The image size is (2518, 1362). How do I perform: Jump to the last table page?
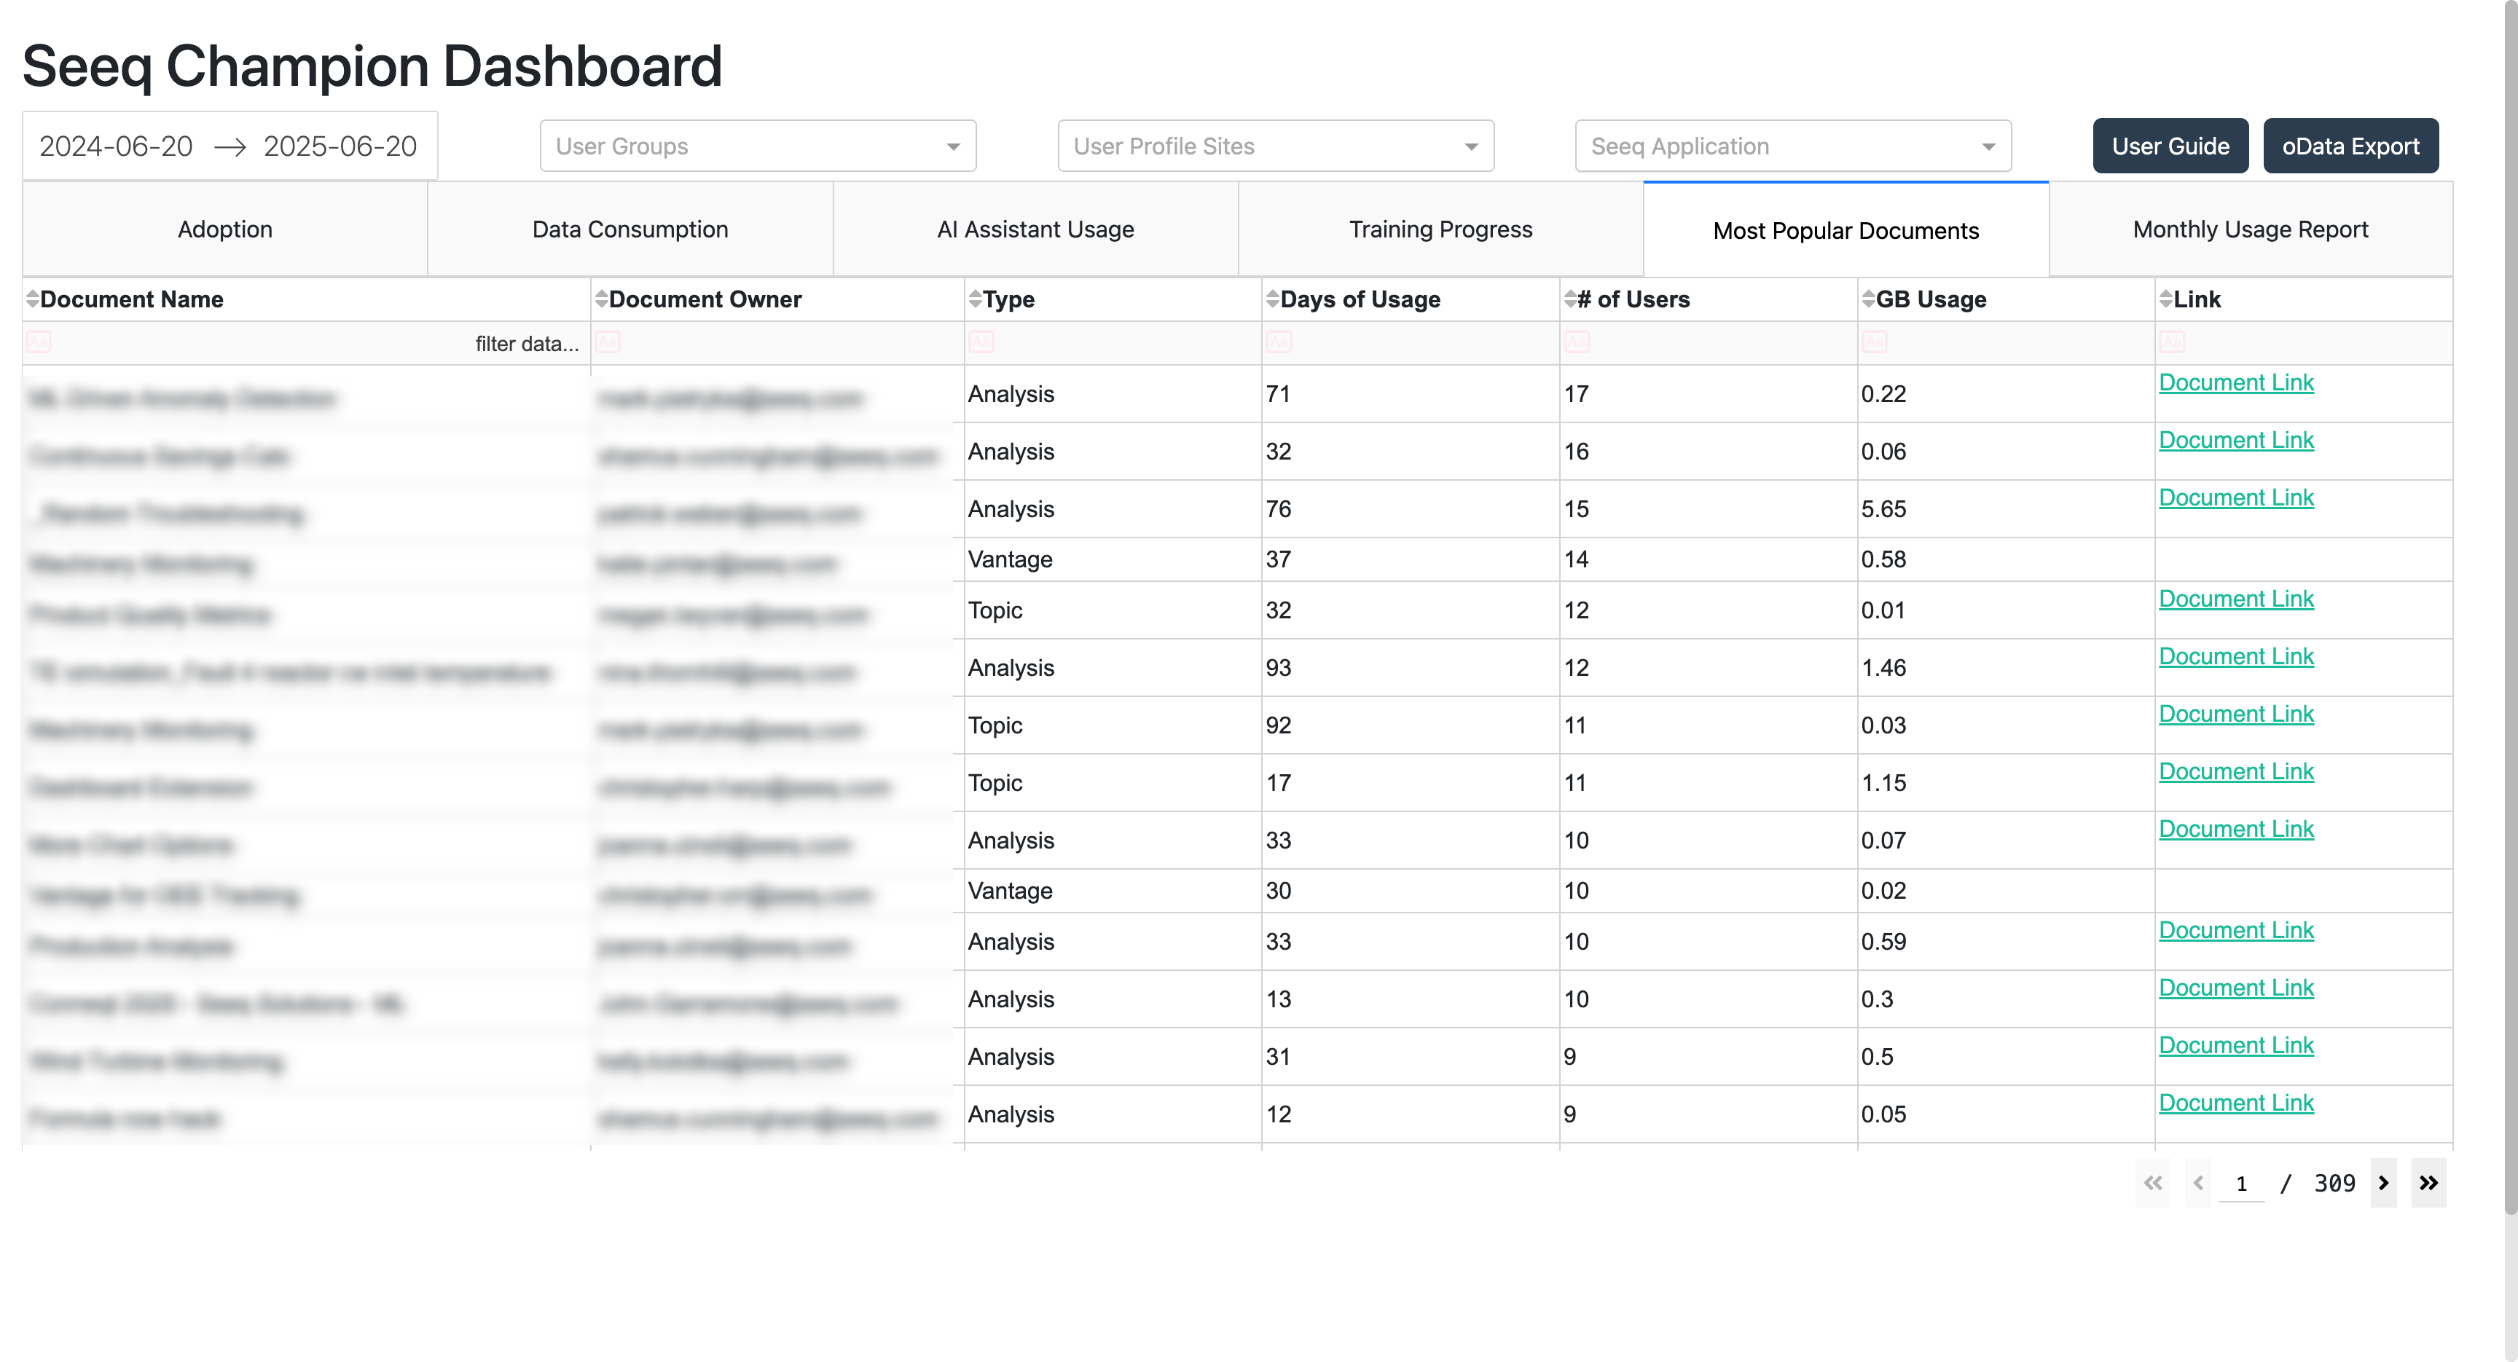pyautogui.click(x=2428, y=1184)
